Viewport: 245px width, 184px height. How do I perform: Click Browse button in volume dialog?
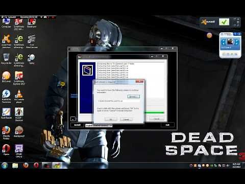click(134, 97)
